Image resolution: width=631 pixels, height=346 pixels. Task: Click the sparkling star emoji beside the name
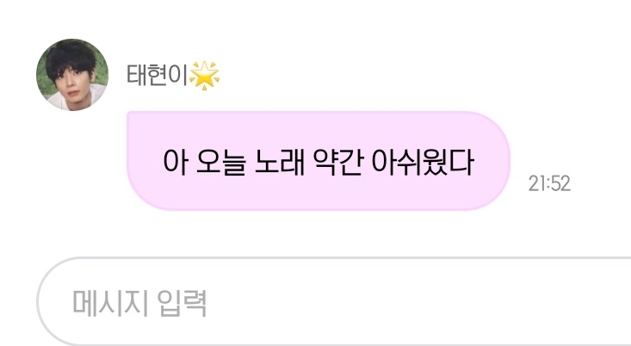(x=204, y=75)
